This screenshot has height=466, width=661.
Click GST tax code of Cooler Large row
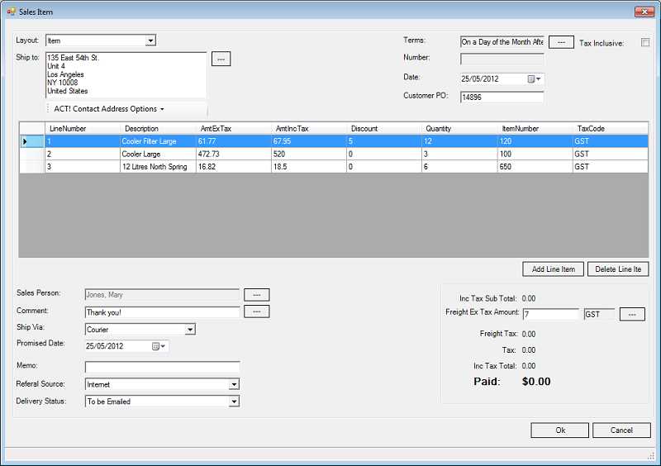(x=610, y=154)
